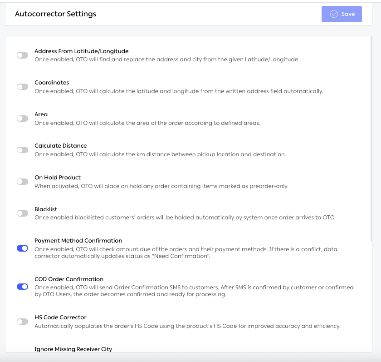Turn on the Blacklist toggle

(x=22, y=213)
